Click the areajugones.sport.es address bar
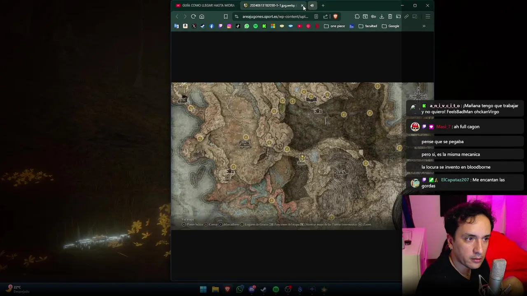527x296 pixels. pyautogui.click(x=275, y=16)
